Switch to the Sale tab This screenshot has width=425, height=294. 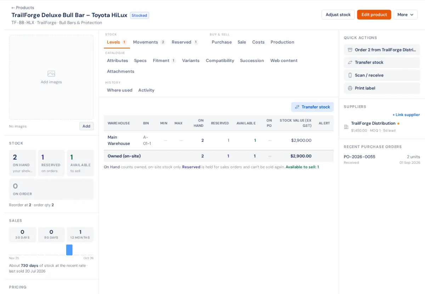242,42
